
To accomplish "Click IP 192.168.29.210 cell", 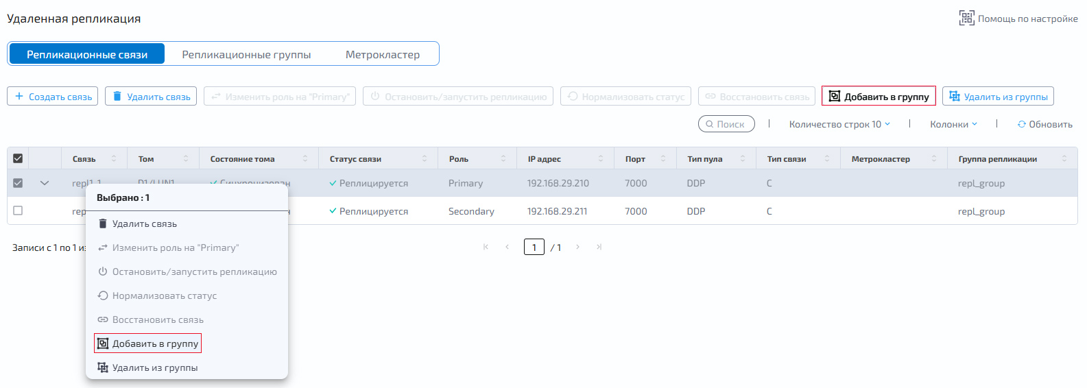I will [x=558, y=183].
